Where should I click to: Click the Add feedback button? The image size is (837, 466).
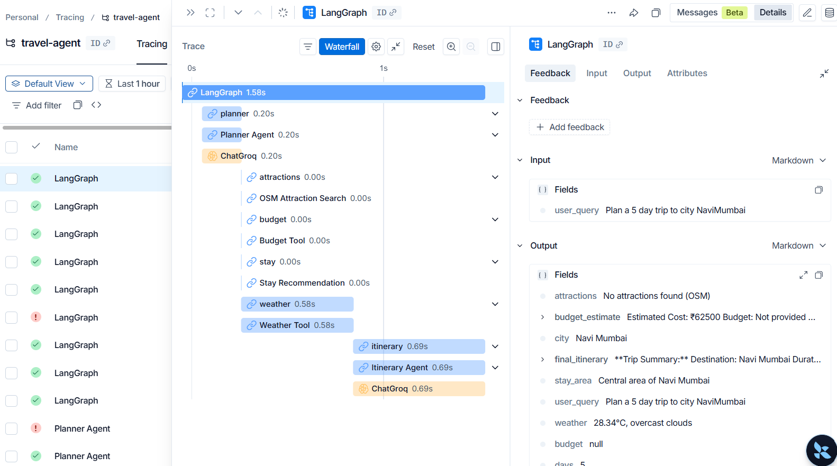pyautogui.click(x=570, y=127)
